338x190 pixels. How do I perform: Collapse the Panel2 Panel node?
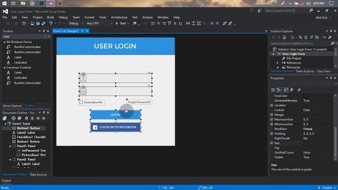click(x=10, y=159)
